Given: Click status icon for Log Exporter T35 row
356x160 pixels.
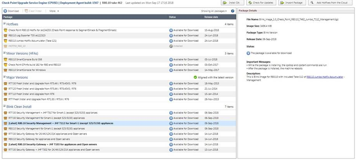Looking at the screenshot, I should pos(171,36).
